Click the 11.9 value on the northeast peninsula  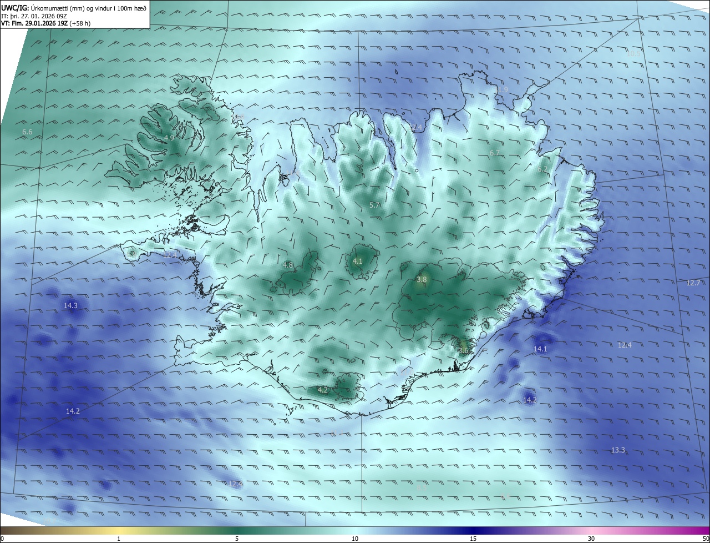(x=500, y=90)
